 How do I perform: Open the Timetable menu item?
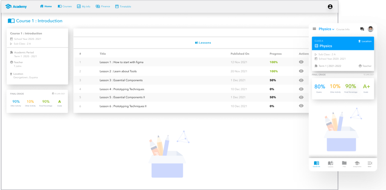click(x=123, y=6)
